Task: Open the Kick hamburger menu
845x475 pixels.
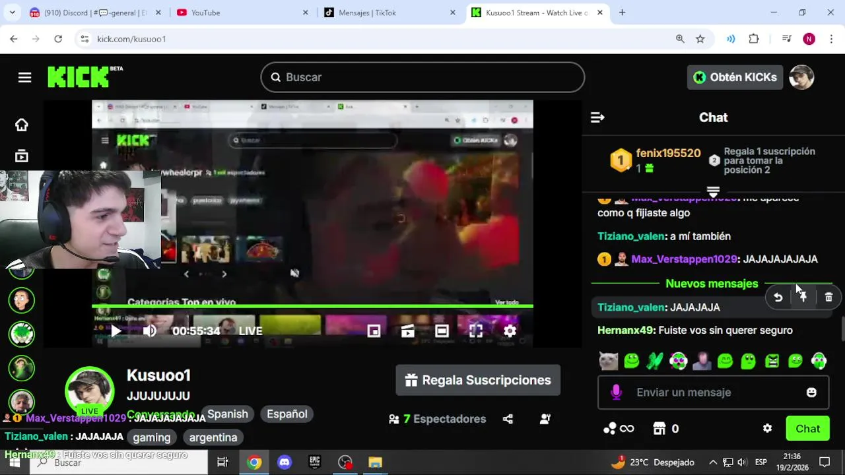Action: (24, 78)
